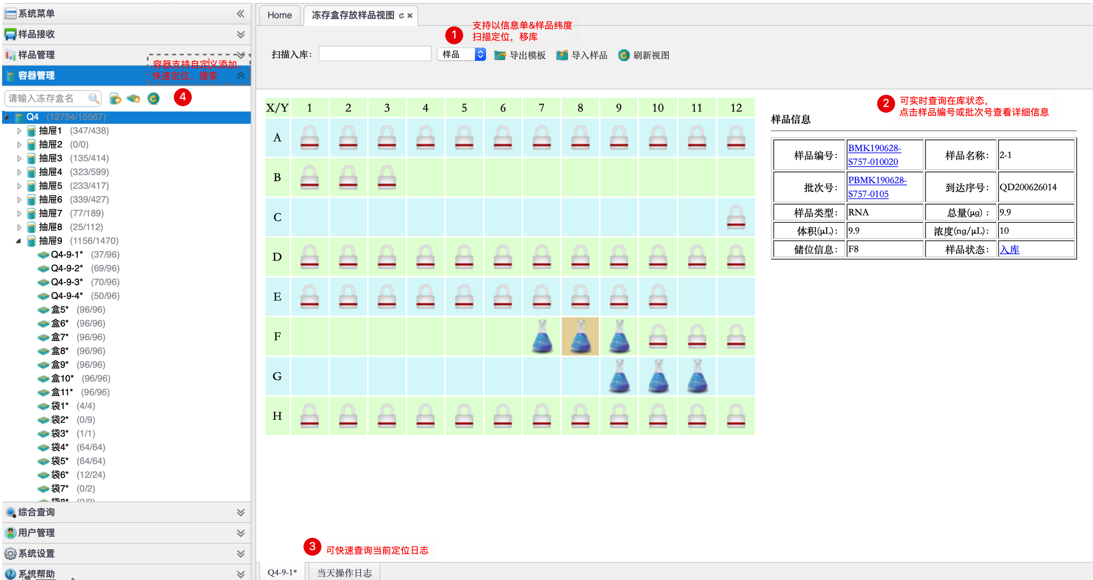This screenshot has height=580, width=1093.
Task: Open the 当天操作日志 tab
Action: point(344,572)
